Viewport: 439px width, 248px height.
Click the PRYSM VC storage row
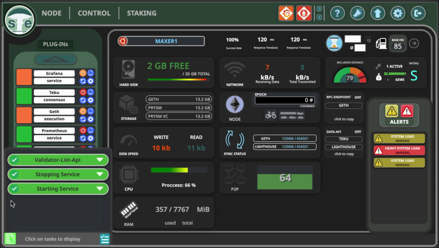(178, 116)
